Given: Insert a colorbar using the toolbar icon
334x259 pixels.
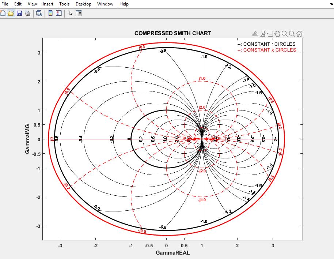Looking at the screenshot, I should coord(50,14).
